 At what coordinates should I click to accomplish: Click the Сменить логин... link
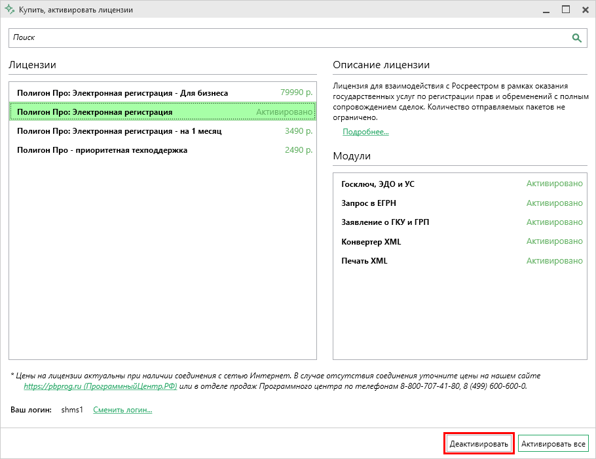point(122,410)
